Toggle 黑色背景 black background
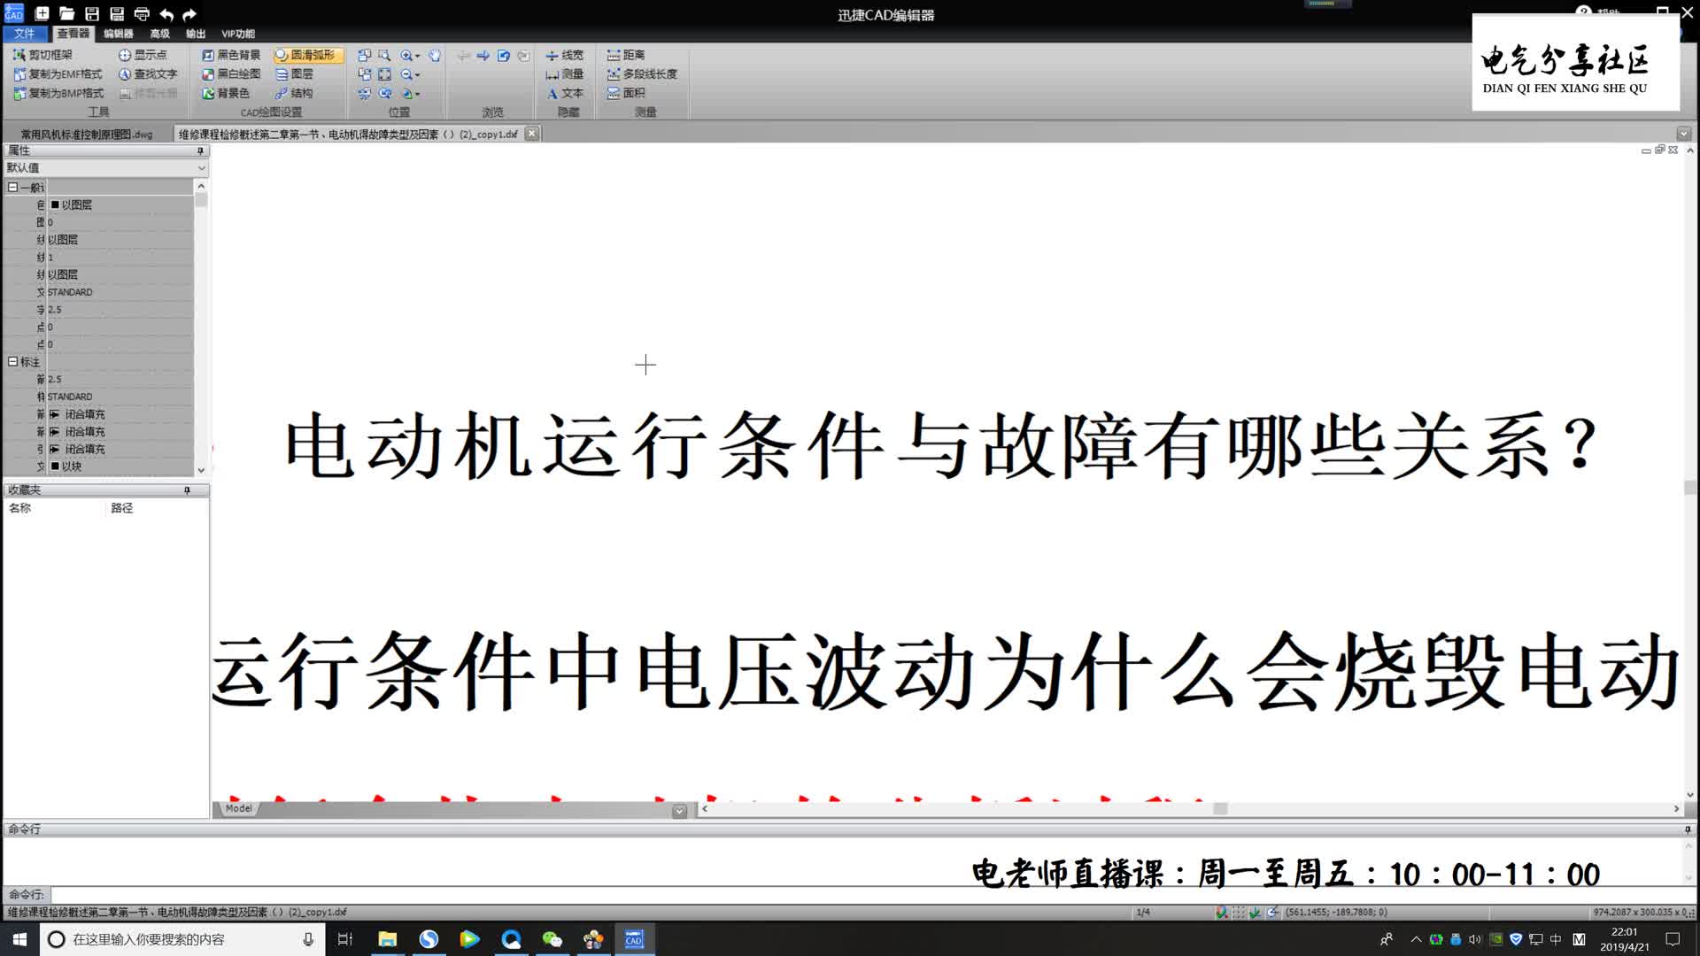The height and width of the screenshot is (956, 1700). (x=231, y=55)
